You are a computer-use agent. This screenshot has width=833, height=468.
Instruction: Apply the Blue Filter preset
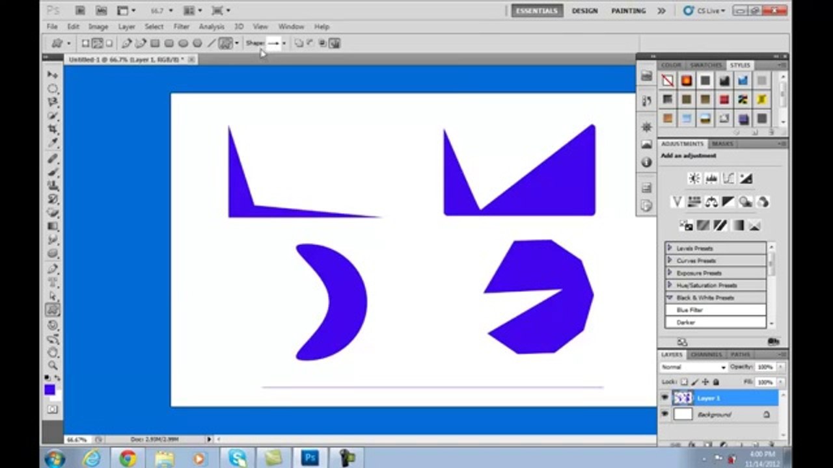pyautogui.click(x=715, y=310)
